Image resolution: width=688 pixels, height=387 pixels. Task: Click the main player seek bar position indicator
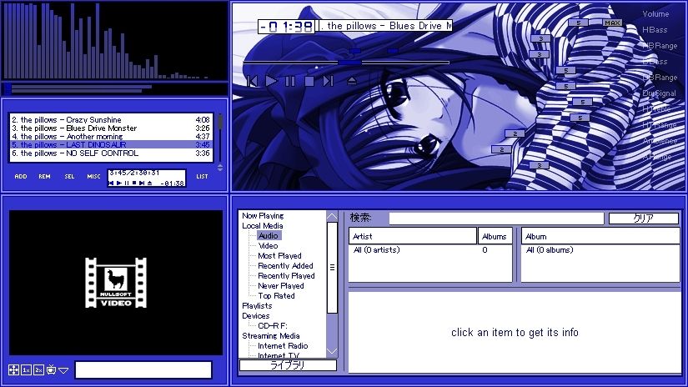point(349,63)
